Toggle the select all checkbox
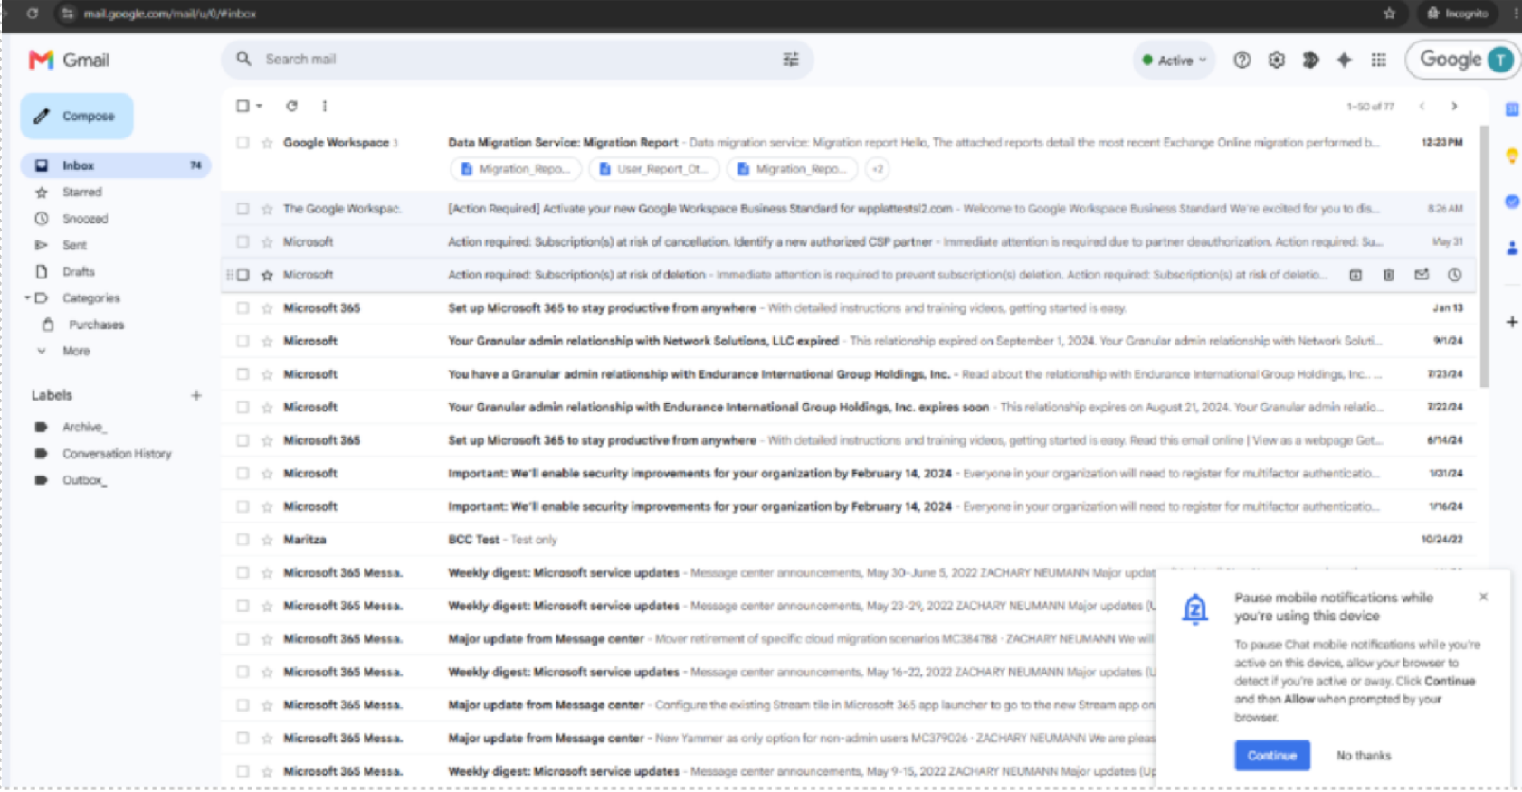Viewport: 1522px width, 792px height. pyautogui.click(x=243, y=106)
